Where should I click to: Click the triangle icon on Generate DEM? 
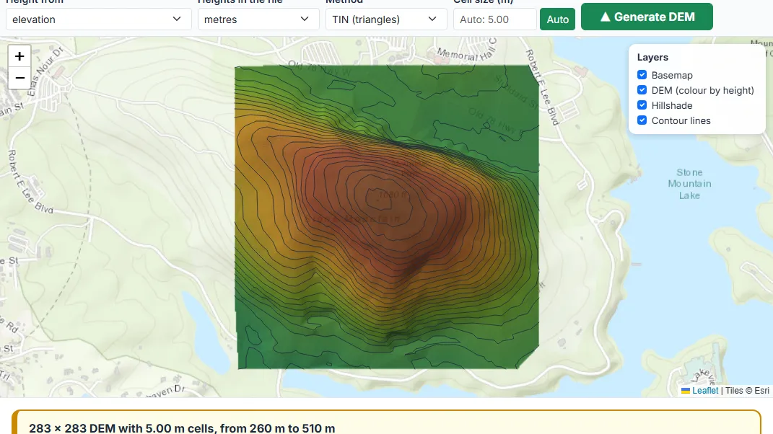point(605,17)
